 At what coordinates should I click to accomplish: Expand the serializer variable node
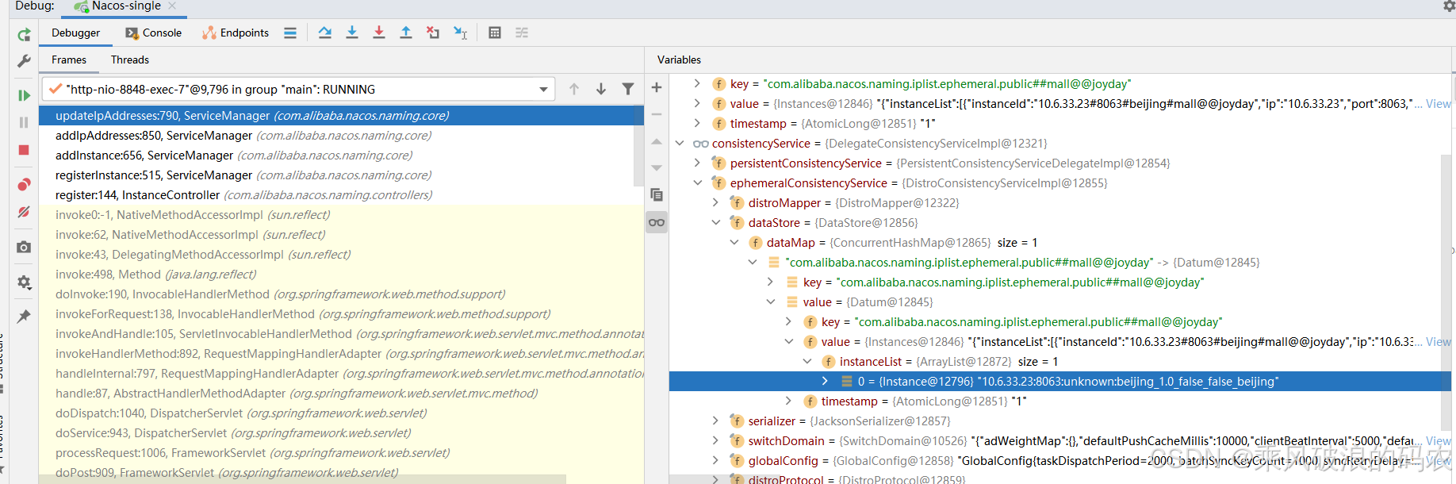coord(715,421)
